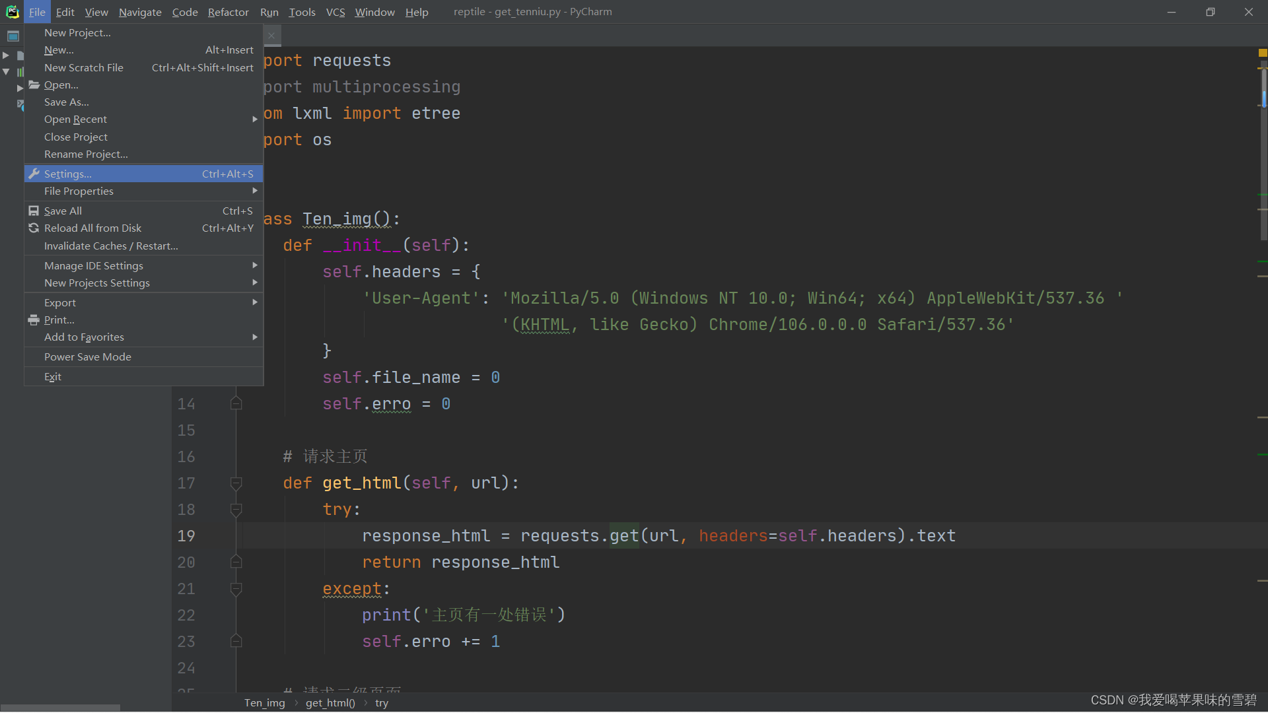Viewport: 1268px width, 713px height.
Task: Select Invalidate Caches / Restart
Action: (x=111, y=246)
